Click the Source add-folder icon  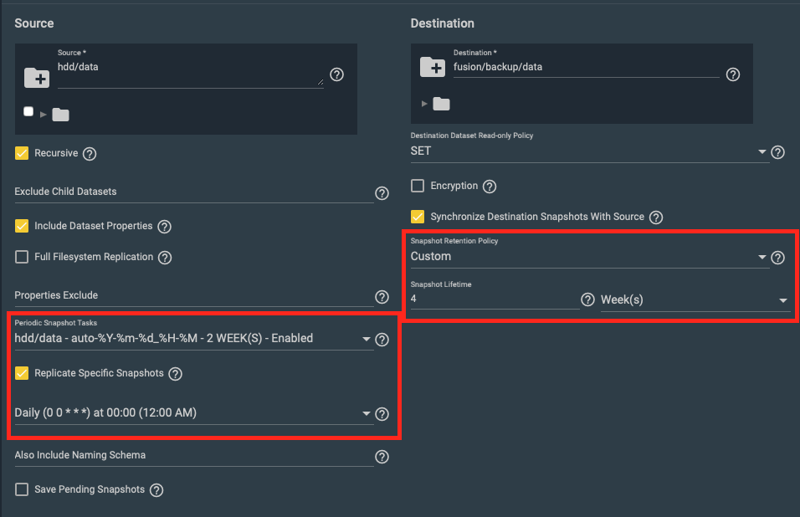(37, 78)
